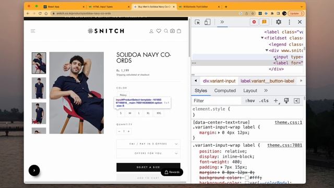The image size is (334, 188).
Task: Click the Chrome profile avatar
Action: click(x=284, y=14)
